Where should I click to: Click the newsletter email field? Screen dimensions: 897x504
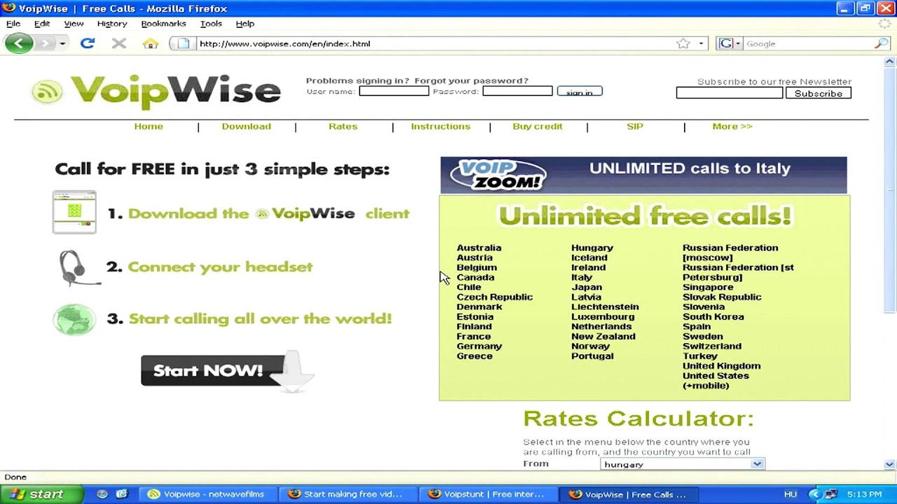(x=729, y=93)
